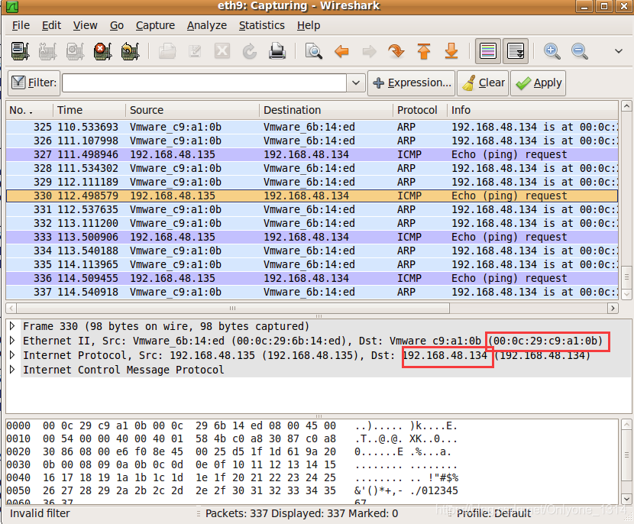Click the Invalid filter status message
The image size is (634, 524).
(x=40, y=513)
